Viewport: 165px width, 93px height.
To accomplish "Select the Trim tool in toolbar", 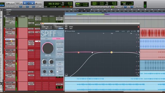I will pyautogui.click(x=25, y=3).
